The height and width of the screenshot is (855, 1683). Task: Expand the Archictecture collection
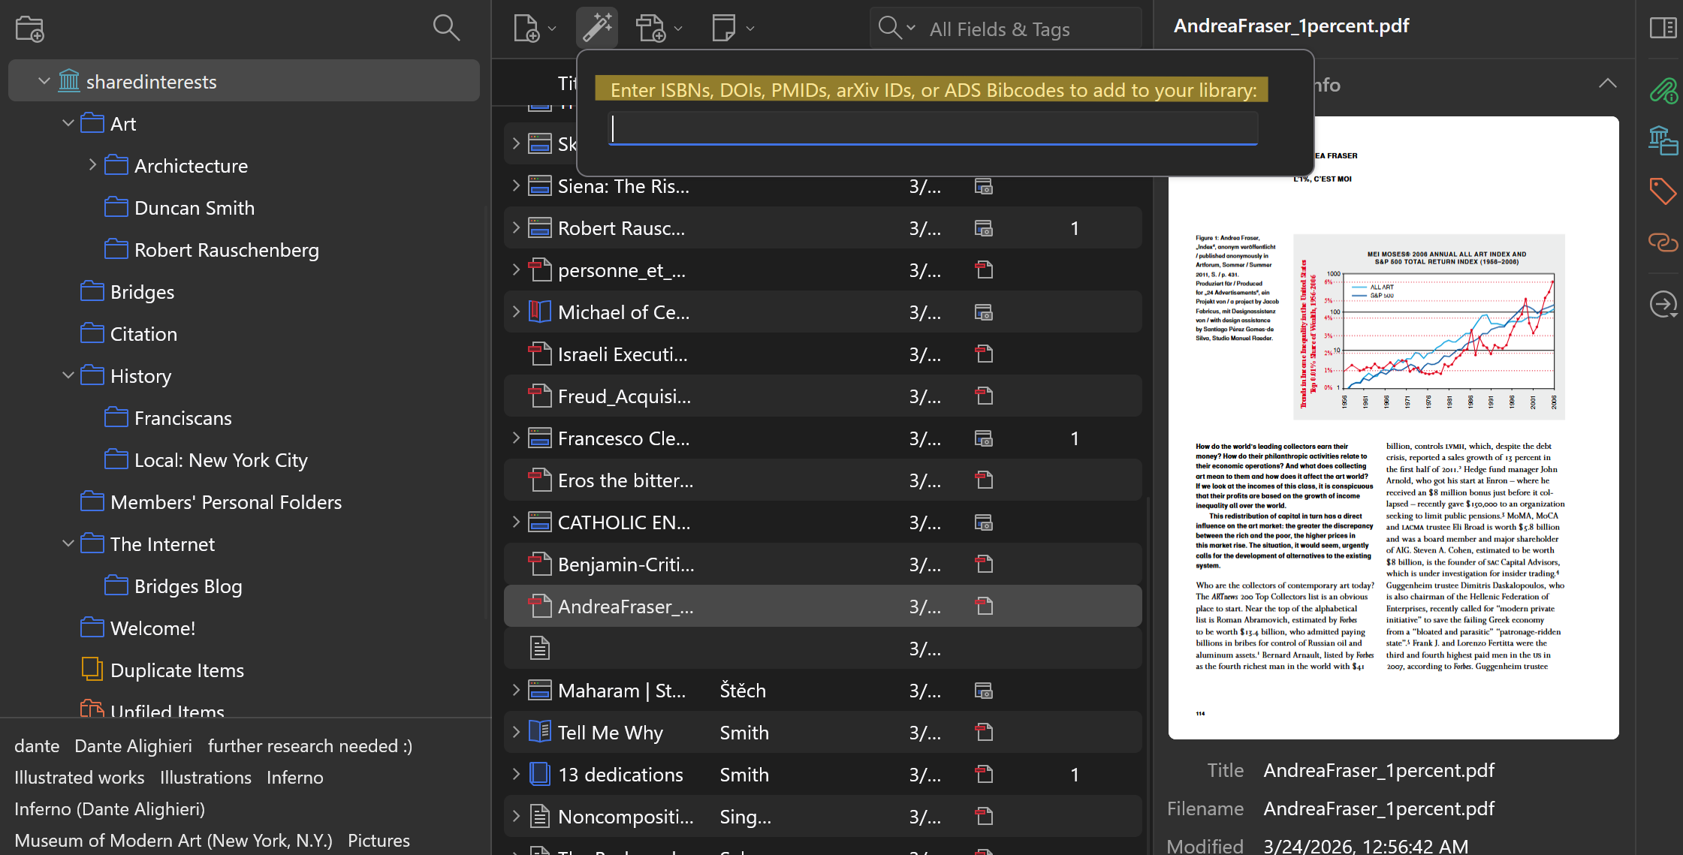point(92,165)
